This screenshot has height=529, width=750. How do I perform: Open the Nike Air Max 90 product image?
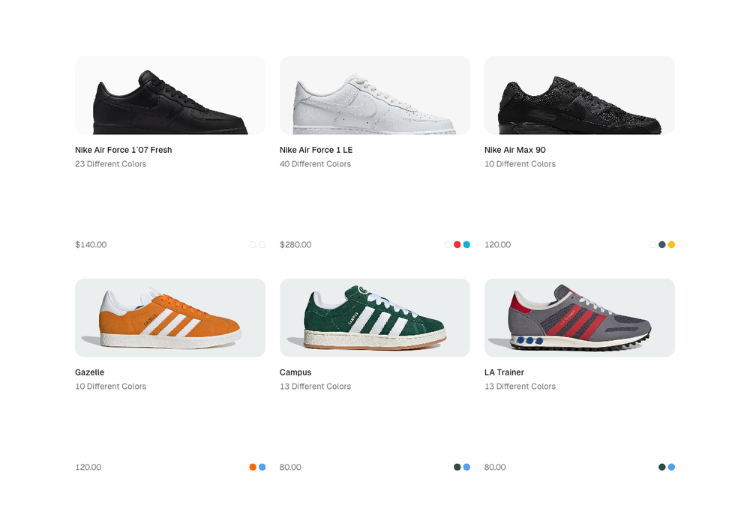tap(580, 96)
